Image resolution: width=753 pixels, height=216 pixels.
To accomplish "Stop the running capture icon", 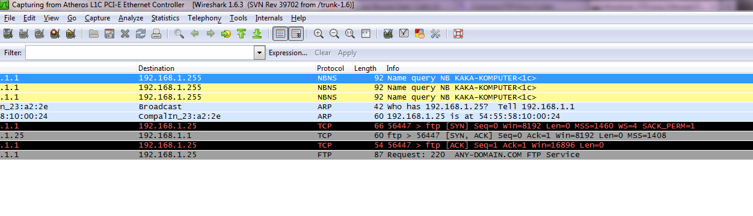I will coord(55,34).
